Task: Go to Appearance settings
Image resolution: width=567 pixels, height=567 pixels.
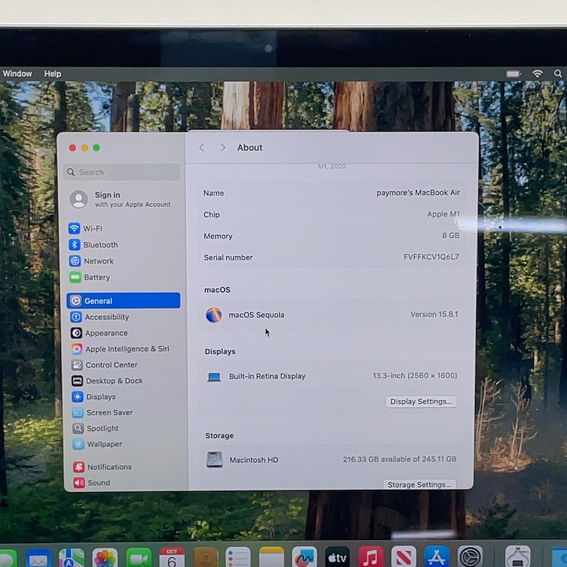Action: tap(99, 333)
